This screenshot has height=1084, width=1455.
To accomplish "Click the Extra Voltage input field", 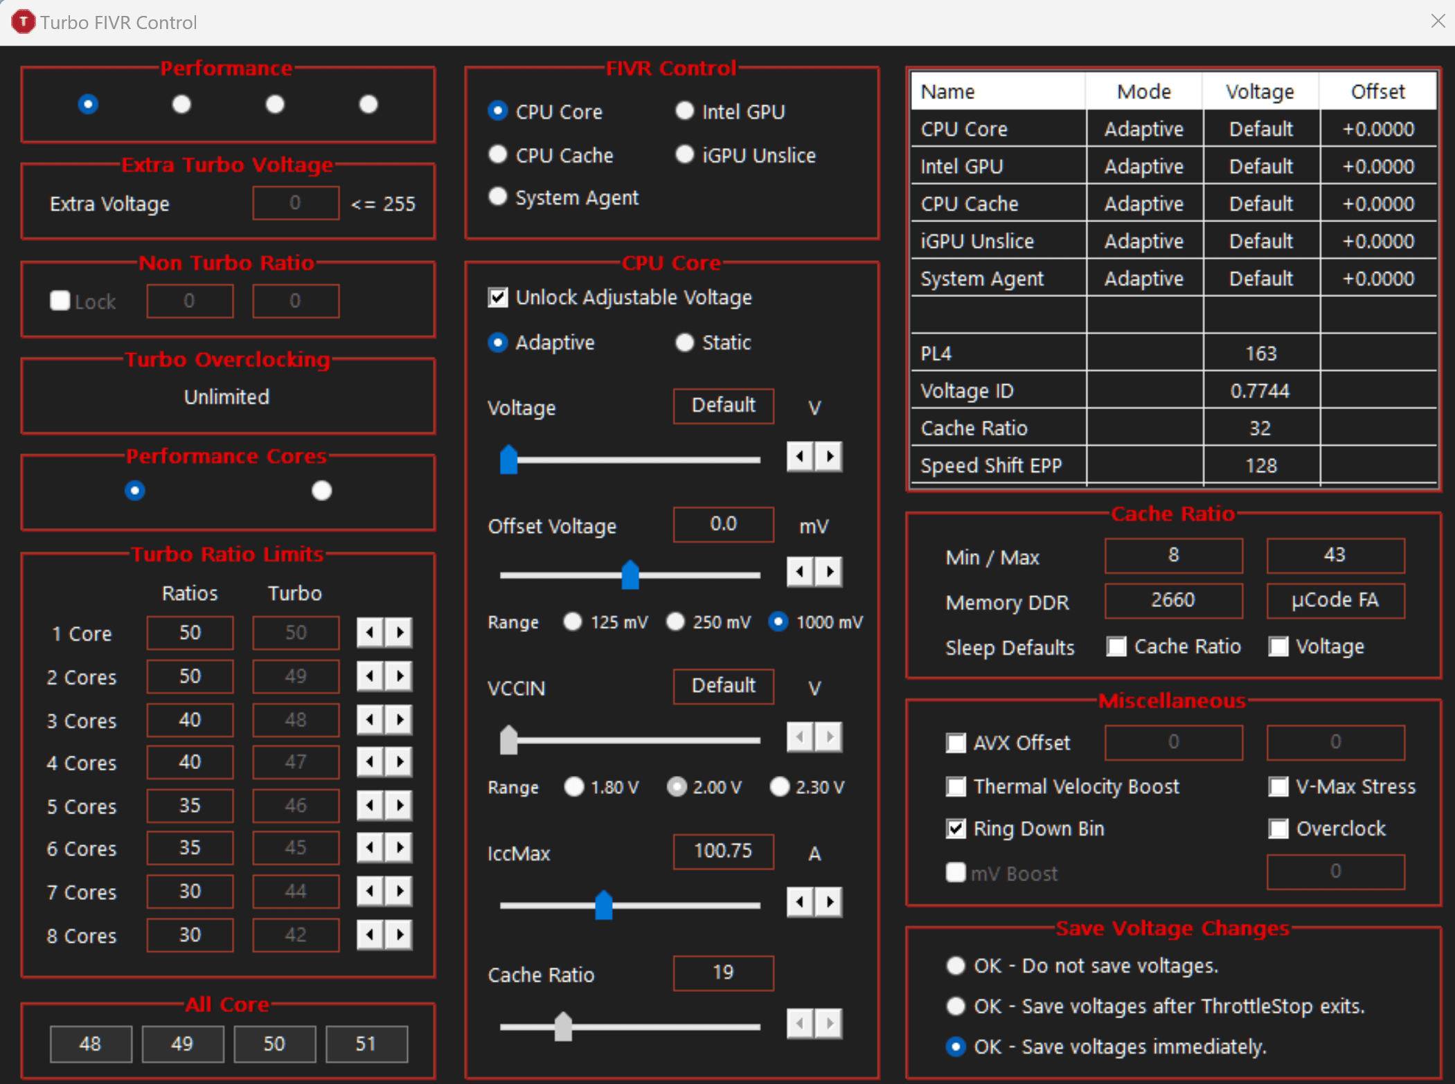I will 296,203.
